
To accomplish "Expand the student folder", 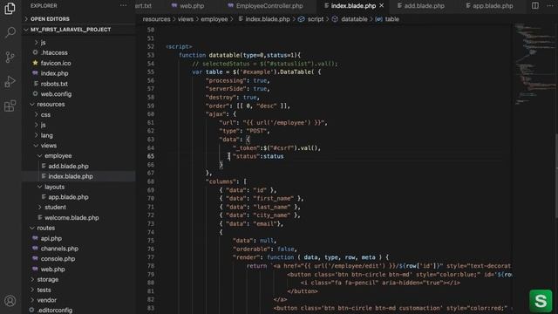I will coord(40,208).
